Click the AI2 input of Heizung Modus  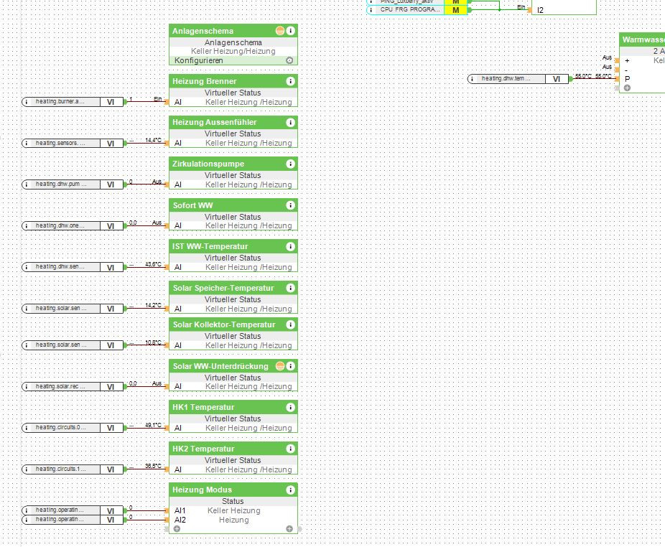point(180,520)
